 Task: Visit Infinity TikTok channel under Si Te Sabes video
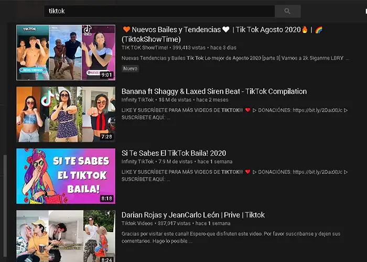[137, 161]
